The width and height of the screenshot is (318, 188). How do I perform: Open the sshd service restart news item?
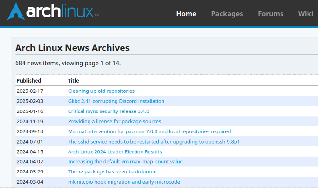[154, 142]
